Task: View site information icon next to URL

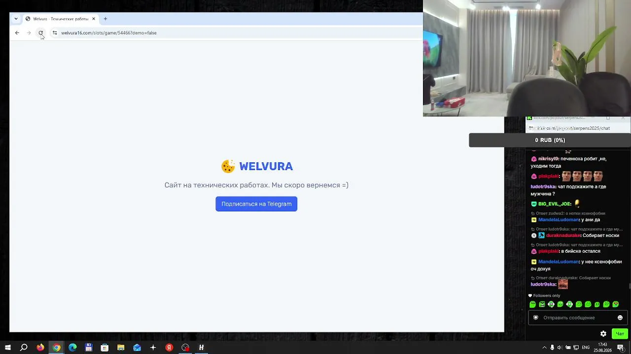Action: (55, 33)
